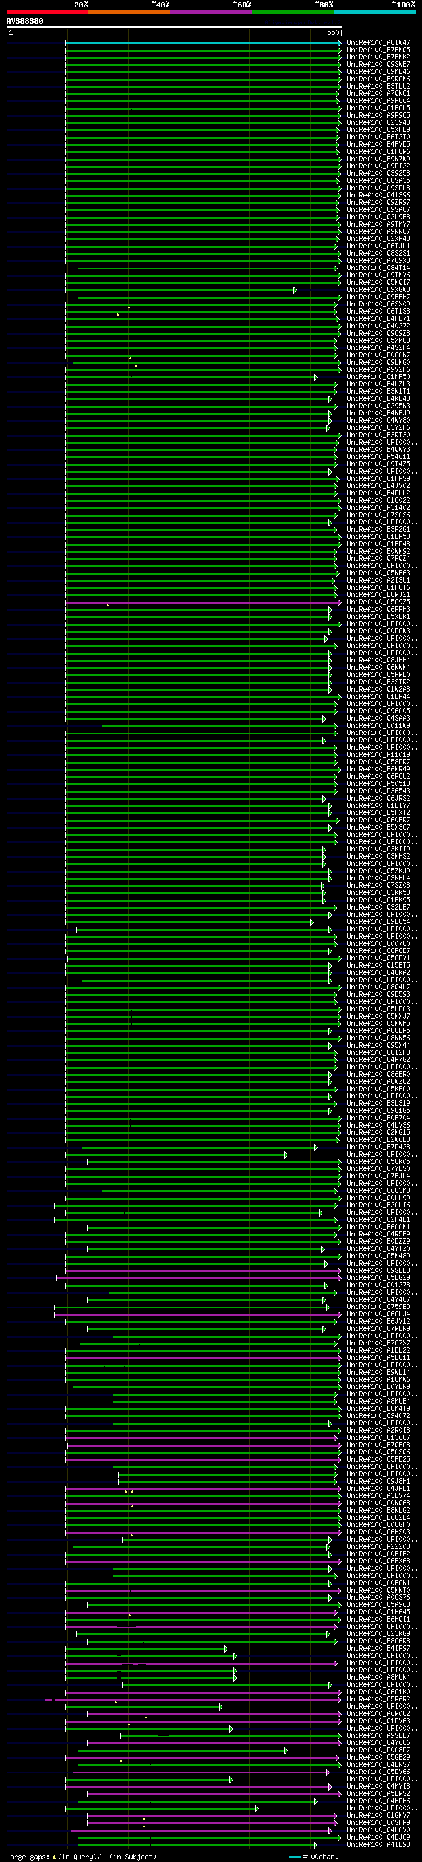
Task: Select the UniRef100_A7QNC1 label
Action: click(x=378, y=93)
